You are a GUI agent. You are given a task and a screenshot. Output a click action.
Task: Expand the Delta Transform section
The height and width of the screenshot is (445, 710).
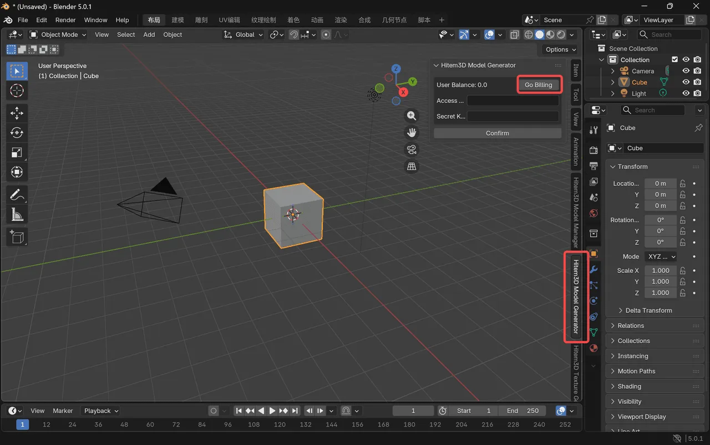(x=648, y=311)
